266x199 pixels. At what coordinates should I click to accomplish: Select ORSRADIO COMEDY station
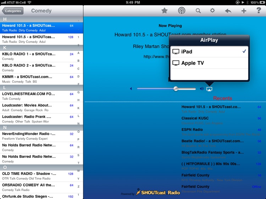click(38, 187)
